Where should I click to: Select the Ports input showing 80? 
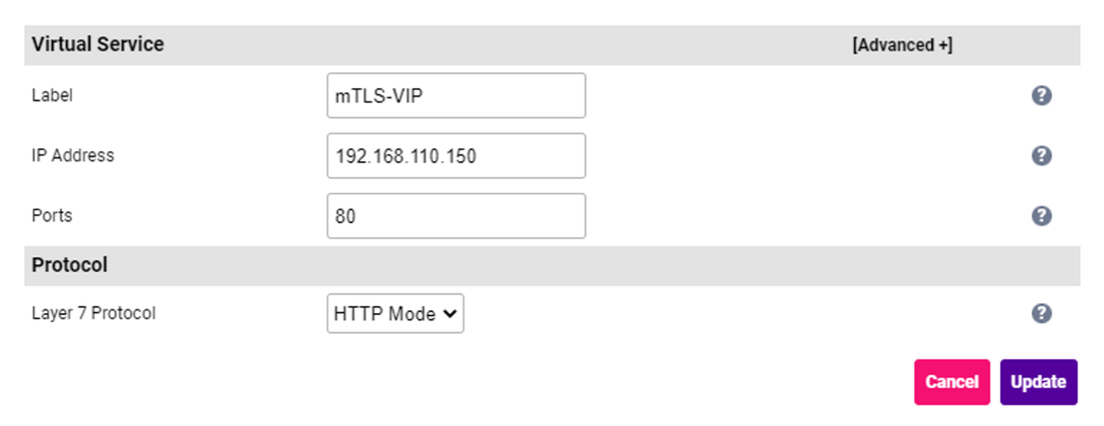pos(456,216)
